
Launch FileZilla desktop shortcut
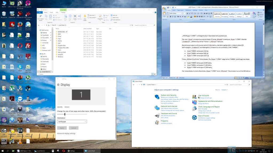(28, 46)
